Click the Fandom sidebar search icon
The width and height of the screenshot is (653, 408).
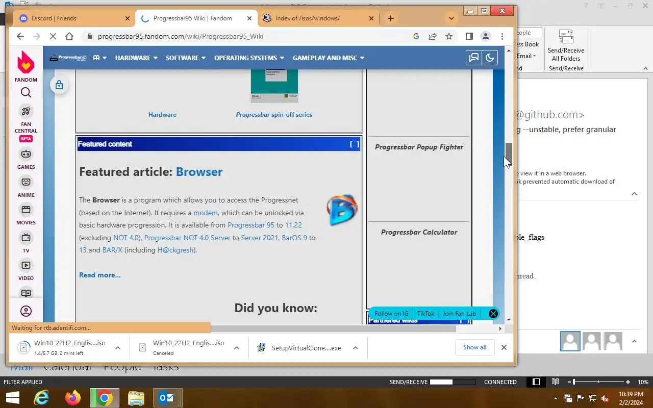(x=26, y=92)
